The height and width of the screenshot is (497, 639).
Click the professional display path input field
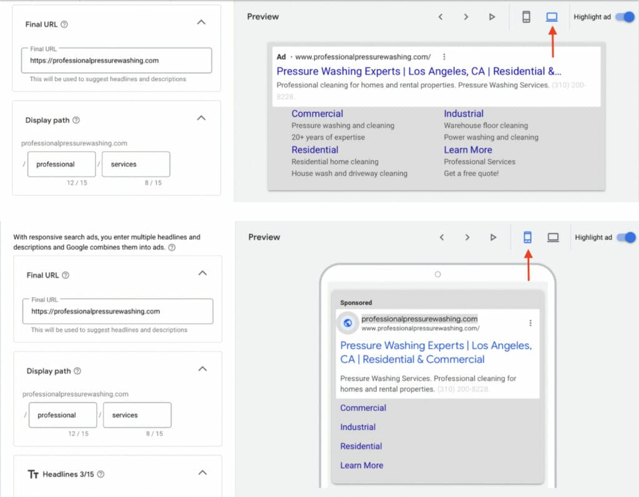[x=61, y=164]
